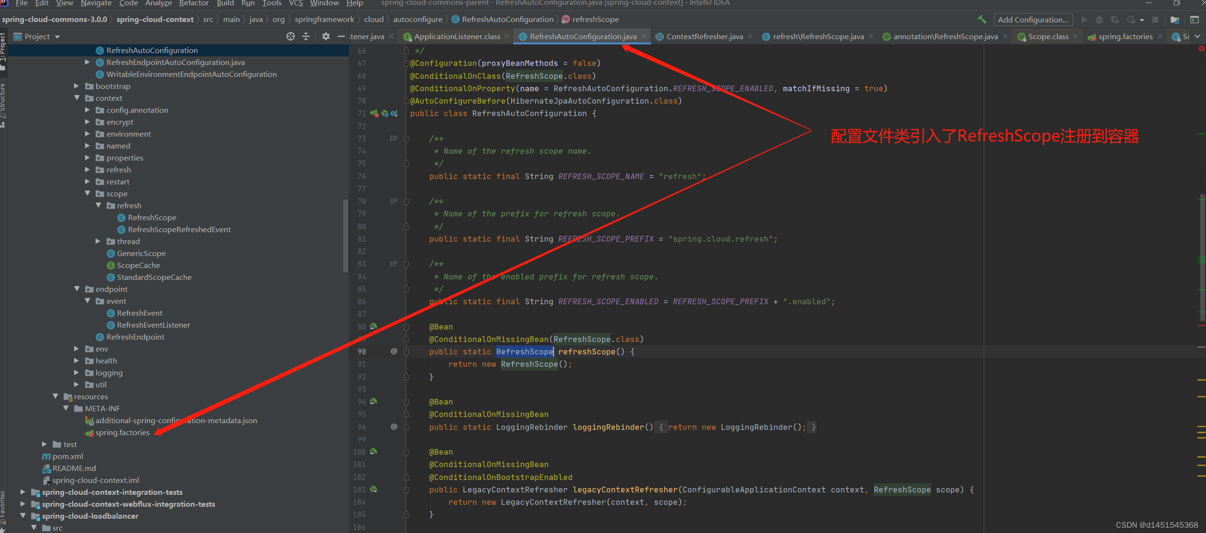The width and height of the screenshot is (1206, 533).
Task: Open the profiler run options dropdown arrow
Action: point(1142,20)
